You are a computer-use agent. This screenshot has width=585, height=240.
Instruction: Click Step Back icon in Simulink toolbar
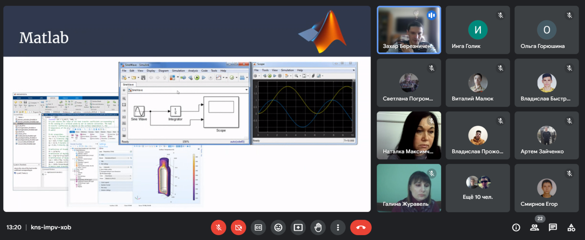(x=190, y=77)
